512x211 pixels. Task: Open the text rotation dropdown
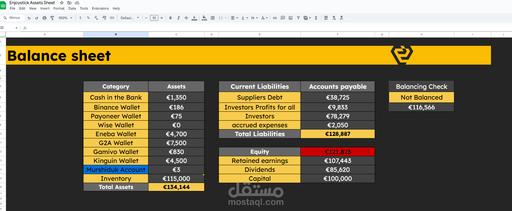pos(264,18)
